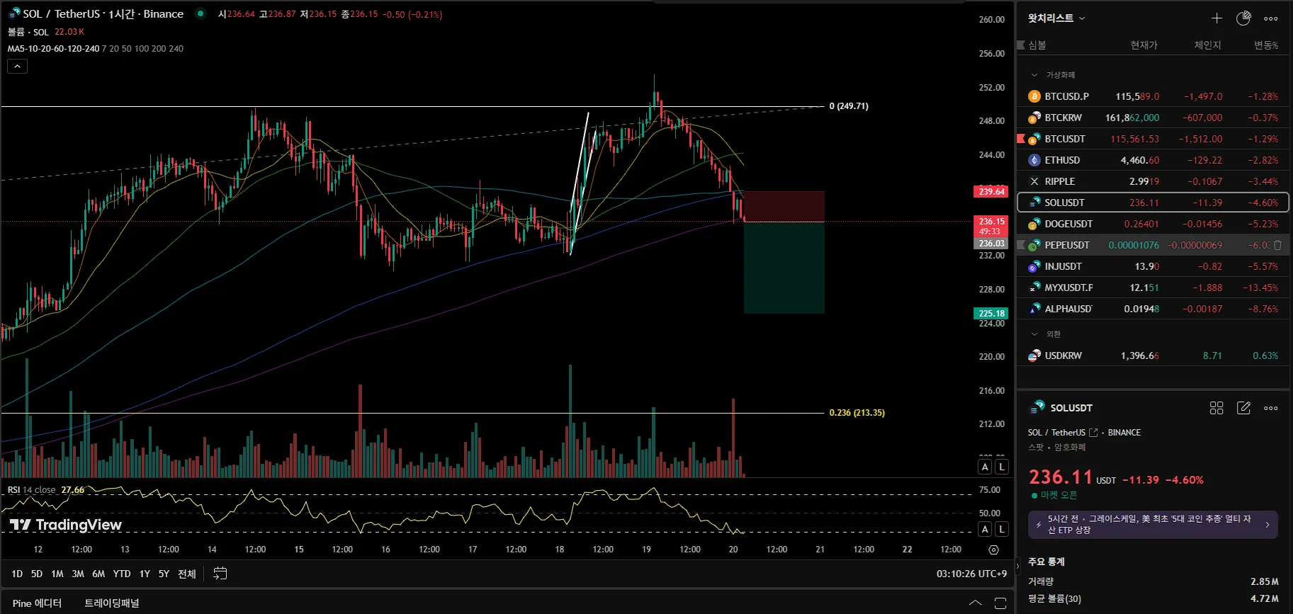Open the go-to-date calendar icon
The width and height of the screenshot is (1293, 614).
(220, 574)
